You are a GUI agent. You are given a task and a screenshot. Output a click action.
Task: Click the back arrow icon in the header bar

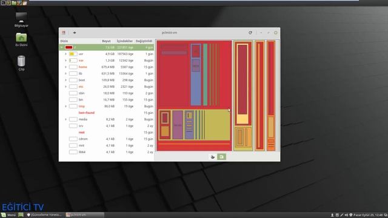(x=75, y=33)
